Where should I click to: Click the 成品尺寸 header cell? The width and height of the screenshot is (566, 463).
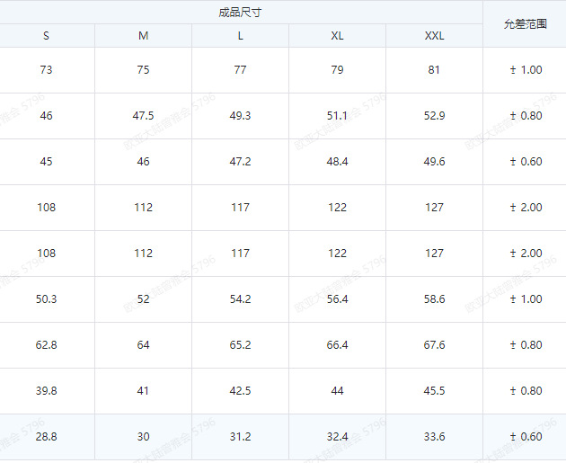click(240, 13)
